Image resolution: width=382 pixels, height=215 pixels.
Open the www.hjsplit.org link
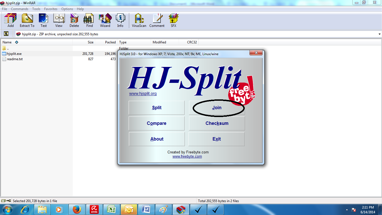[x=143, y=94]
